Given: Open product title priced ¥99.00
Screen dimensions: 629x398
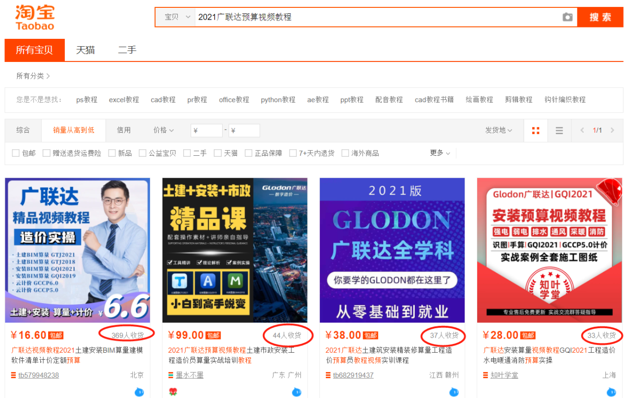Looking at the screenshot, I should coord(231,355).
